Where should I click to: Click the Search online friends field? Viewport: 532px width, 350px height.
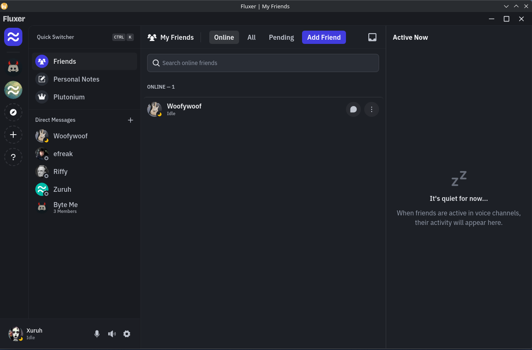263,63
